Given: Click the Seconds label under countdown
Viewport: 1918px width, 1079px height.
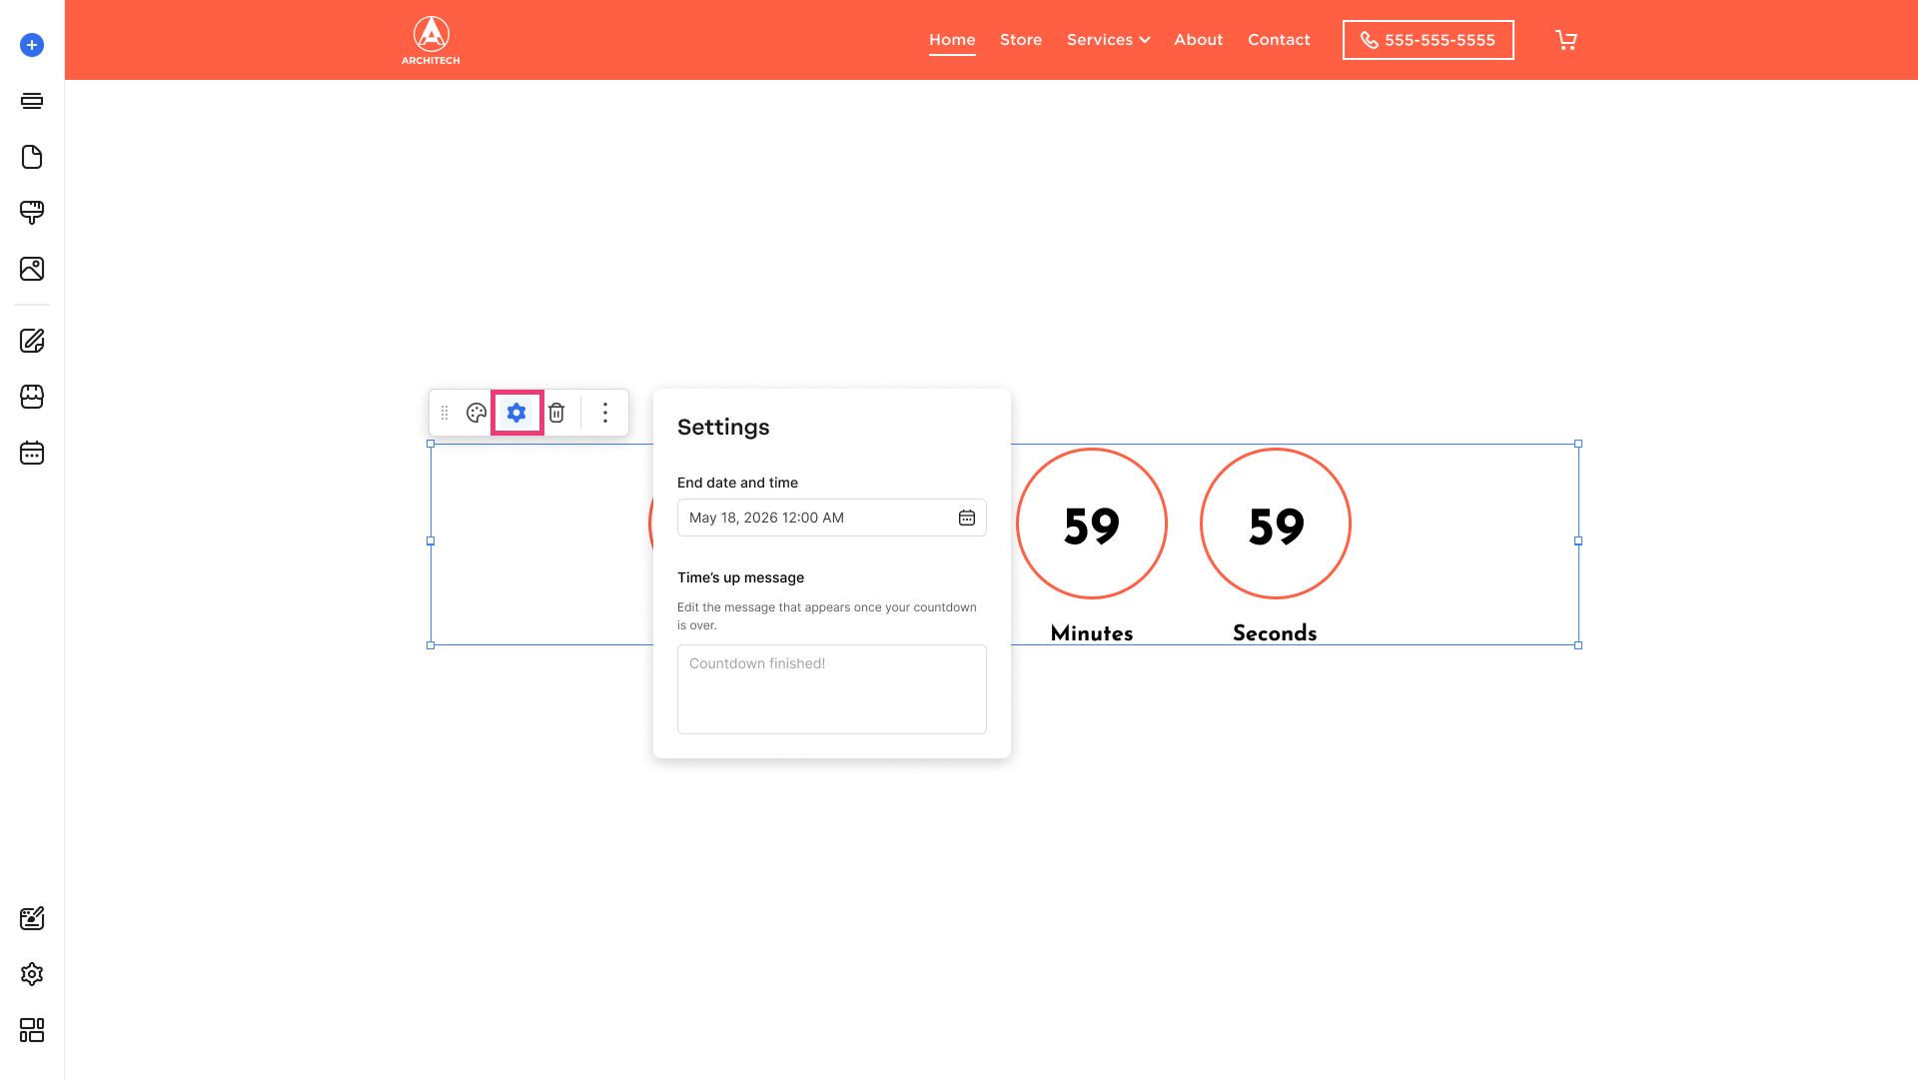Looking at the screenshot, I should click(x=1275, y=633).
